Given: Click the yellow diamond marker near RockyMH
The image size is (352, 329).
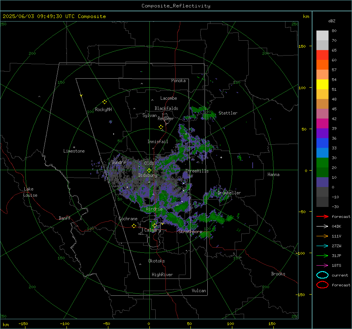Looking at the screenshot, I should click(104, 102).
